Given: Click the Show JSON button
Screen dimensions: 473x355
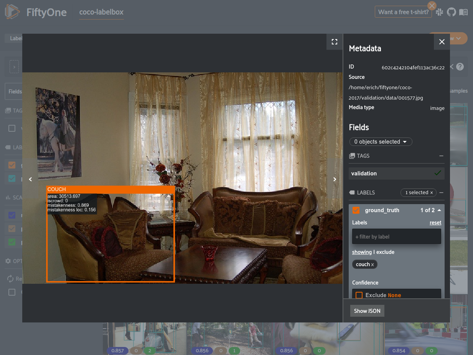Looking at the screenshot, I should pos(367,311).
